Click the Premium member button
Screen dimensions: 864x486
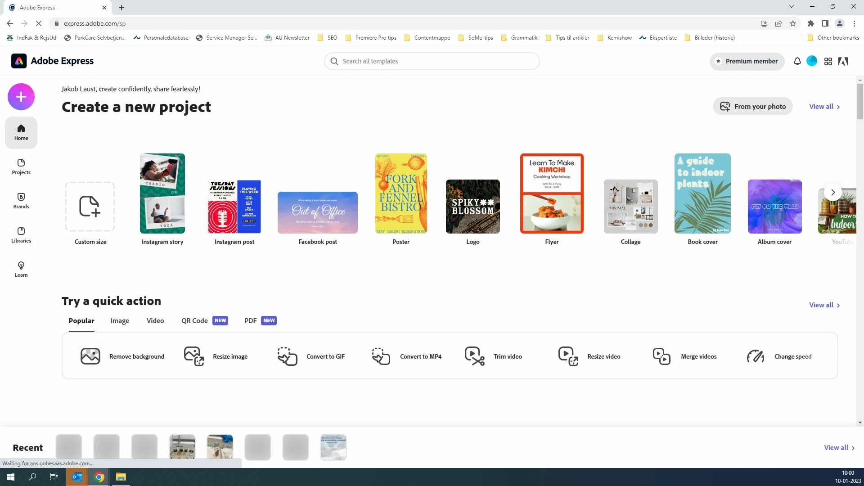coord(747,61)
